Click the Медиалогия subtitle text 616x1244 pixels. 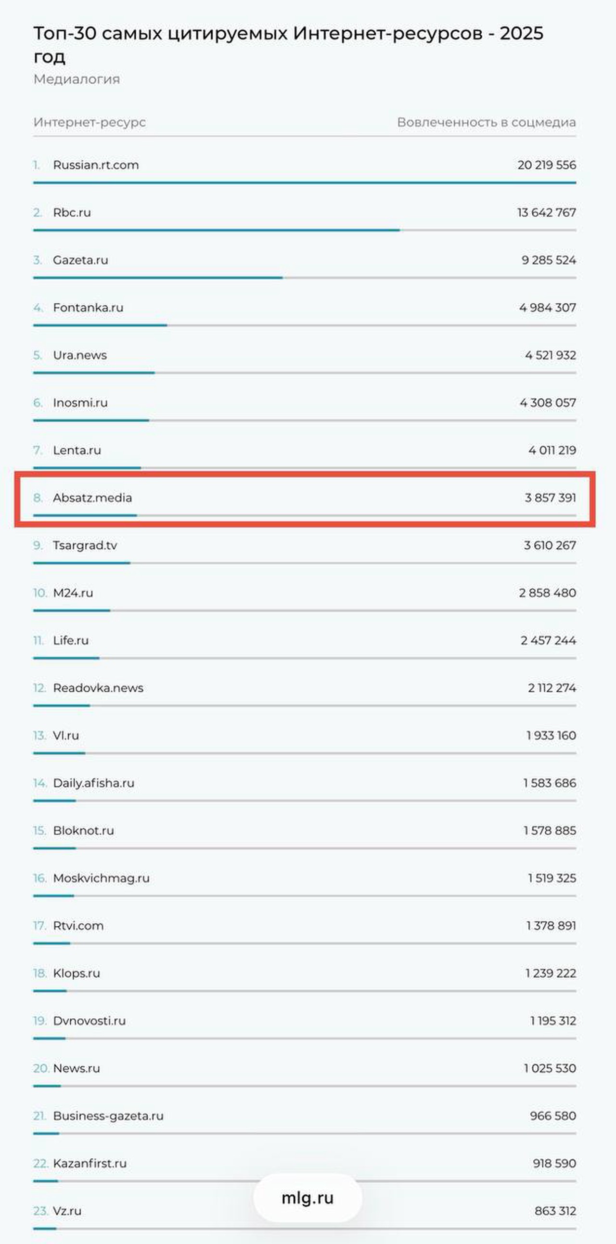[x=76, y=79]
